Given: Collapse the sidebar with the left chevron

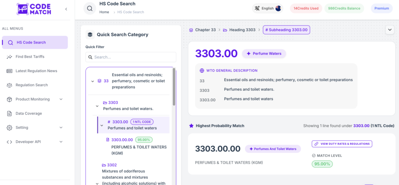Looking at the screenshot, I should pos(66,9).
